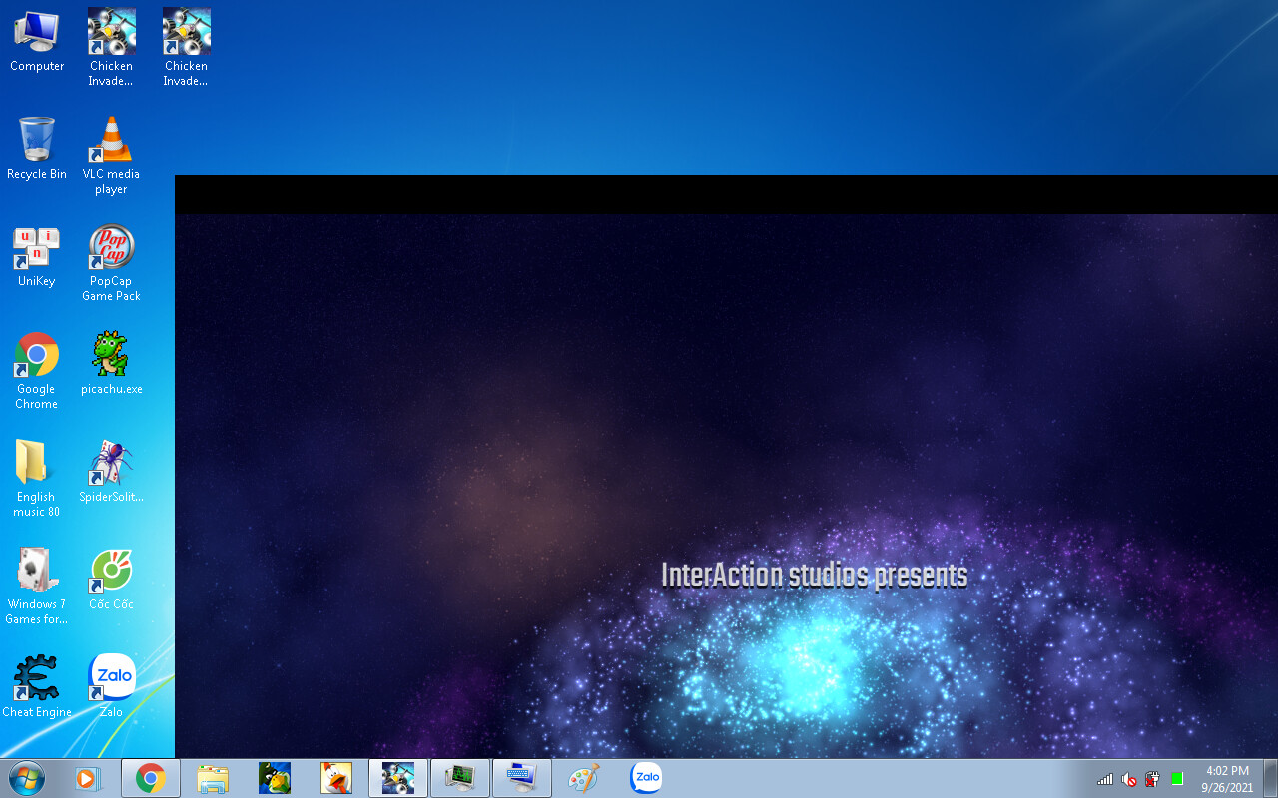Click the taskbar clock and date
1278x798 pixels.
click(x=1227, y=778)
